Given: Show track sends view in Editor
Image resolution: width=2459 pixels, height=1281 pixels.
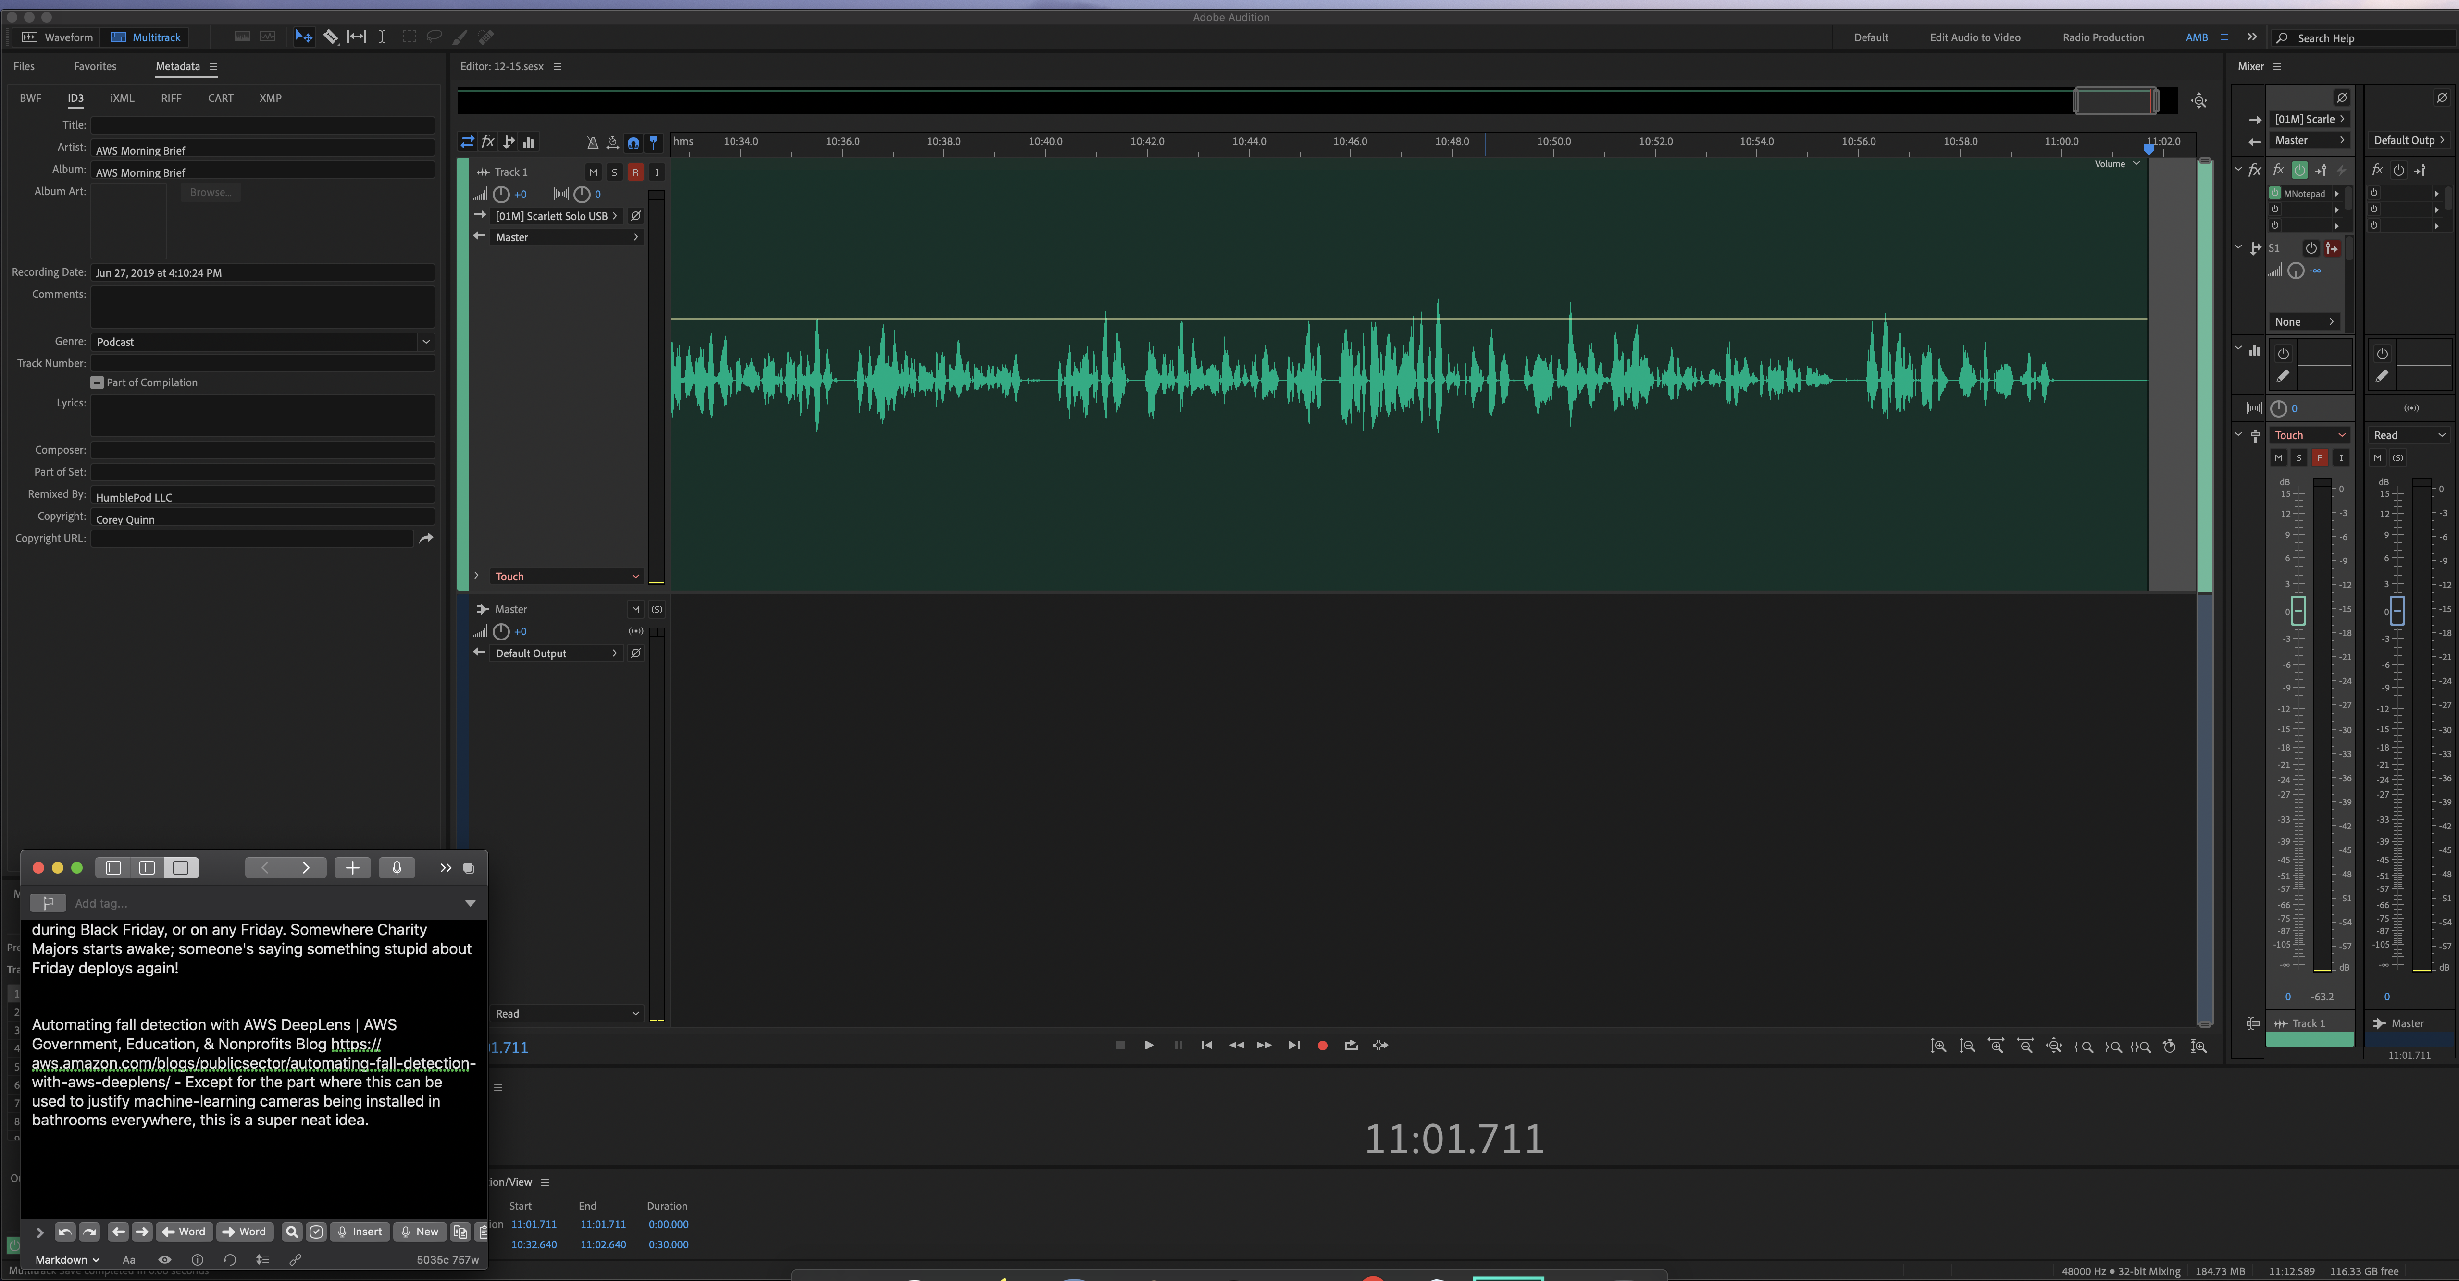Looking at the screenshot, I should pyautogui.click(x=509, y=142).
